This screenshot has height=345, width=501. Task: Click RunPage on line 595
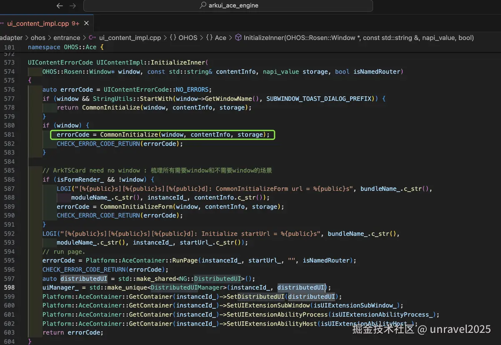185,260
